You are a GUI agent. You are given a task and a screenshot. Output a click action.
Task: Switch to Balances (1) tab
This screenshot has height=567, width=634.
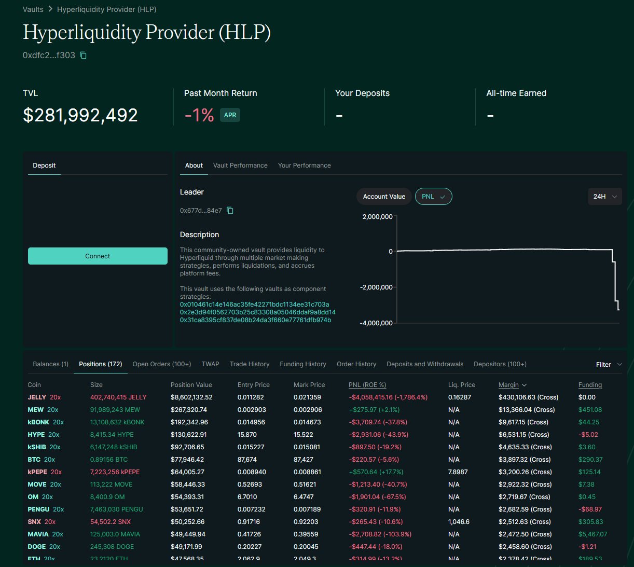click(x=51, y=364)
